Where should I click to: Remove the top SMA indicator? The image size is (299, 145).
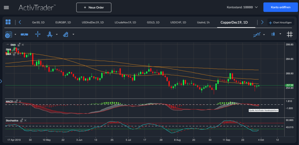click(x=23, y=45)
